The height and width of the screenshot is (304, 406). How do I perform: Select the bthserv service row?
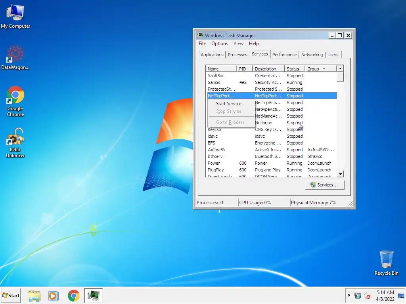pyautogui.click(x=271, y=156)
